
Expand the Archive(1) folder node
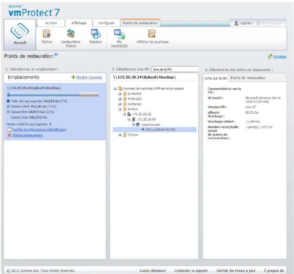[x=120, y=99]
